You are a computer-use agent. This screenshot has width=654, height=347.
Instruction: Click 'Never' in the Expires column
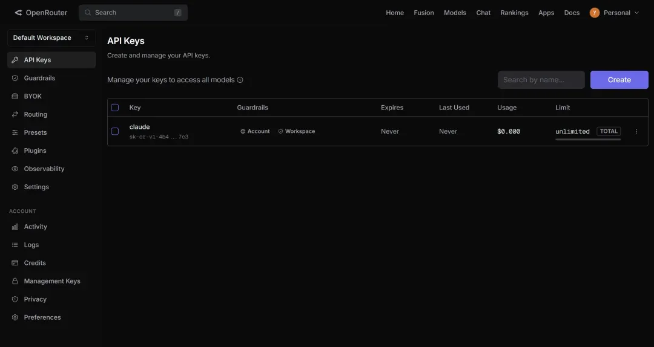tap(389, 131)
